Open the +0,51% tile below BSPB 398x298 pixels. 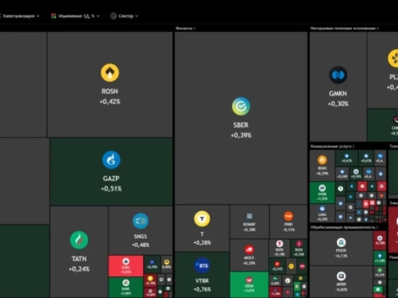click(277, 266)
